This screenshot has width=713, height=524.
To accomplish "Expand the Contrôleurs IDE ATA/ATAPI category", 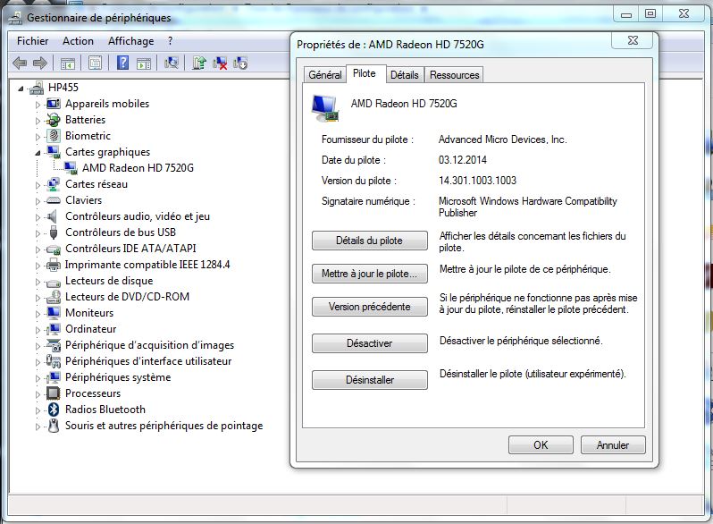I will [x=38, y=249].
